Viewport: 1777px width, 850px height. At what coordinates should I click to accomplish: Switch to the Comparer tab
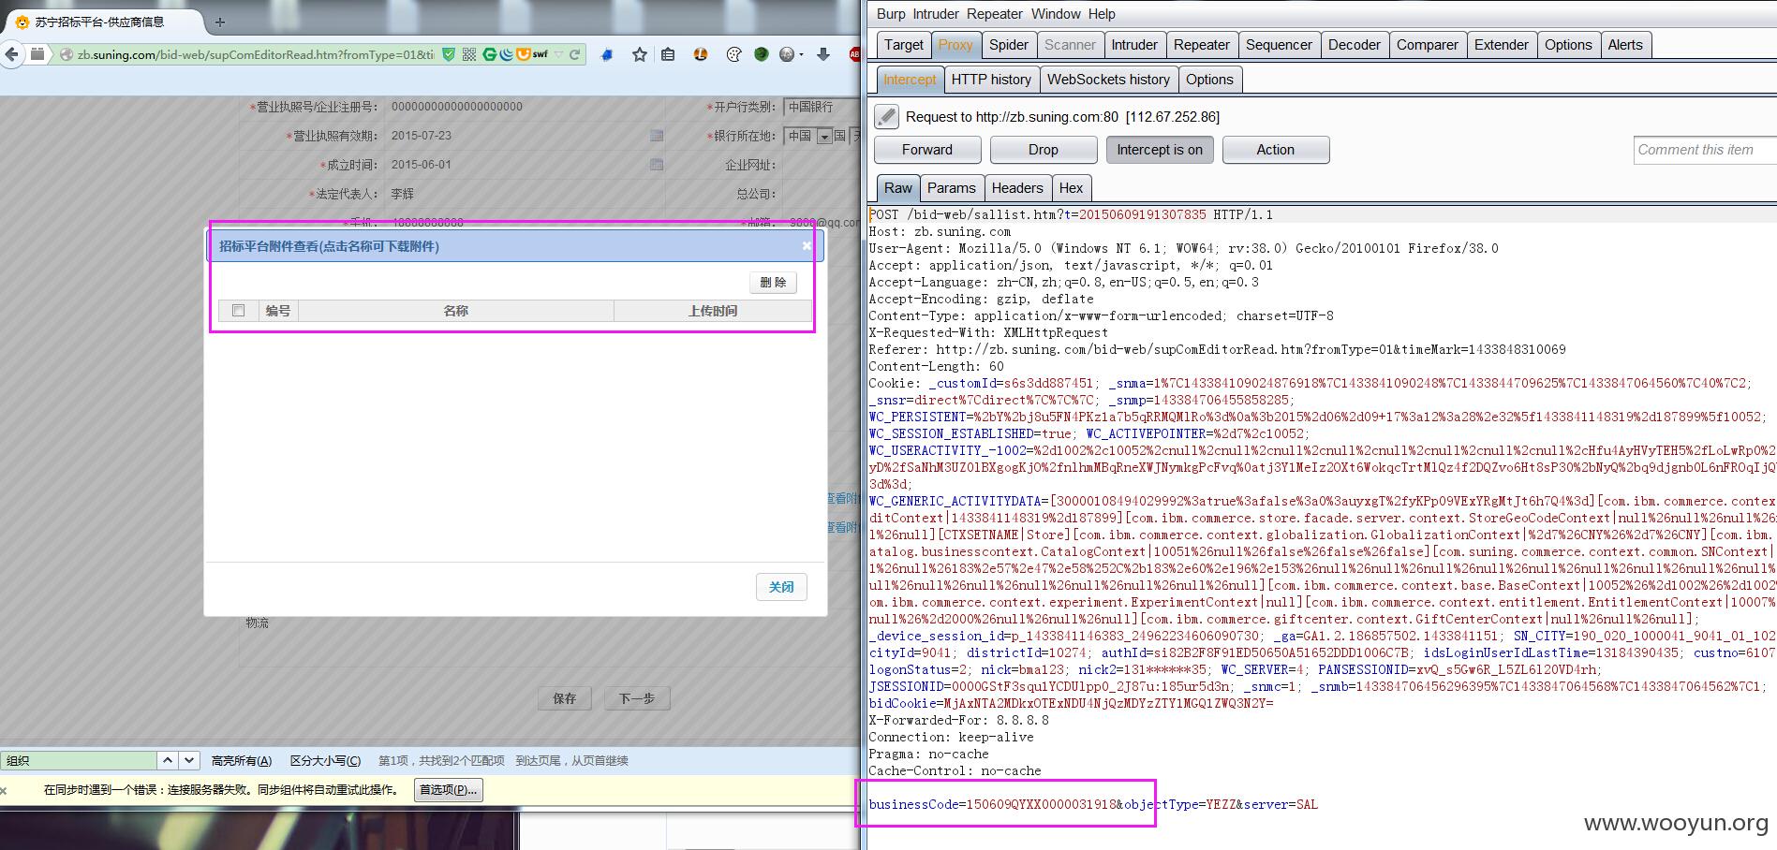(x=1428, y=45)
